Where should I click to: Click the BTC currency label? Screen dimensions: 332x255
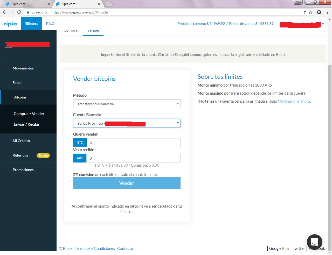pos(80,143)
